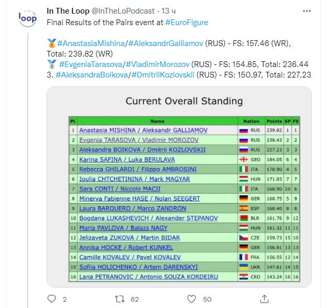Open the #EuroFigure hashtag link
The image size is (326, 308).
(187, 23)
